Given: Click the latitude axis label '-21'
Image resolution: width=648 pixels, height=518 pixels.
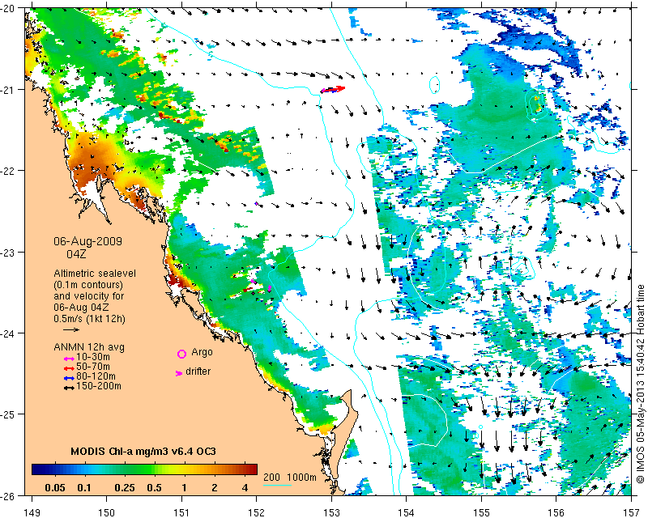Looking at the screenshot, I should pyautogui.click(x=9, y=90).
